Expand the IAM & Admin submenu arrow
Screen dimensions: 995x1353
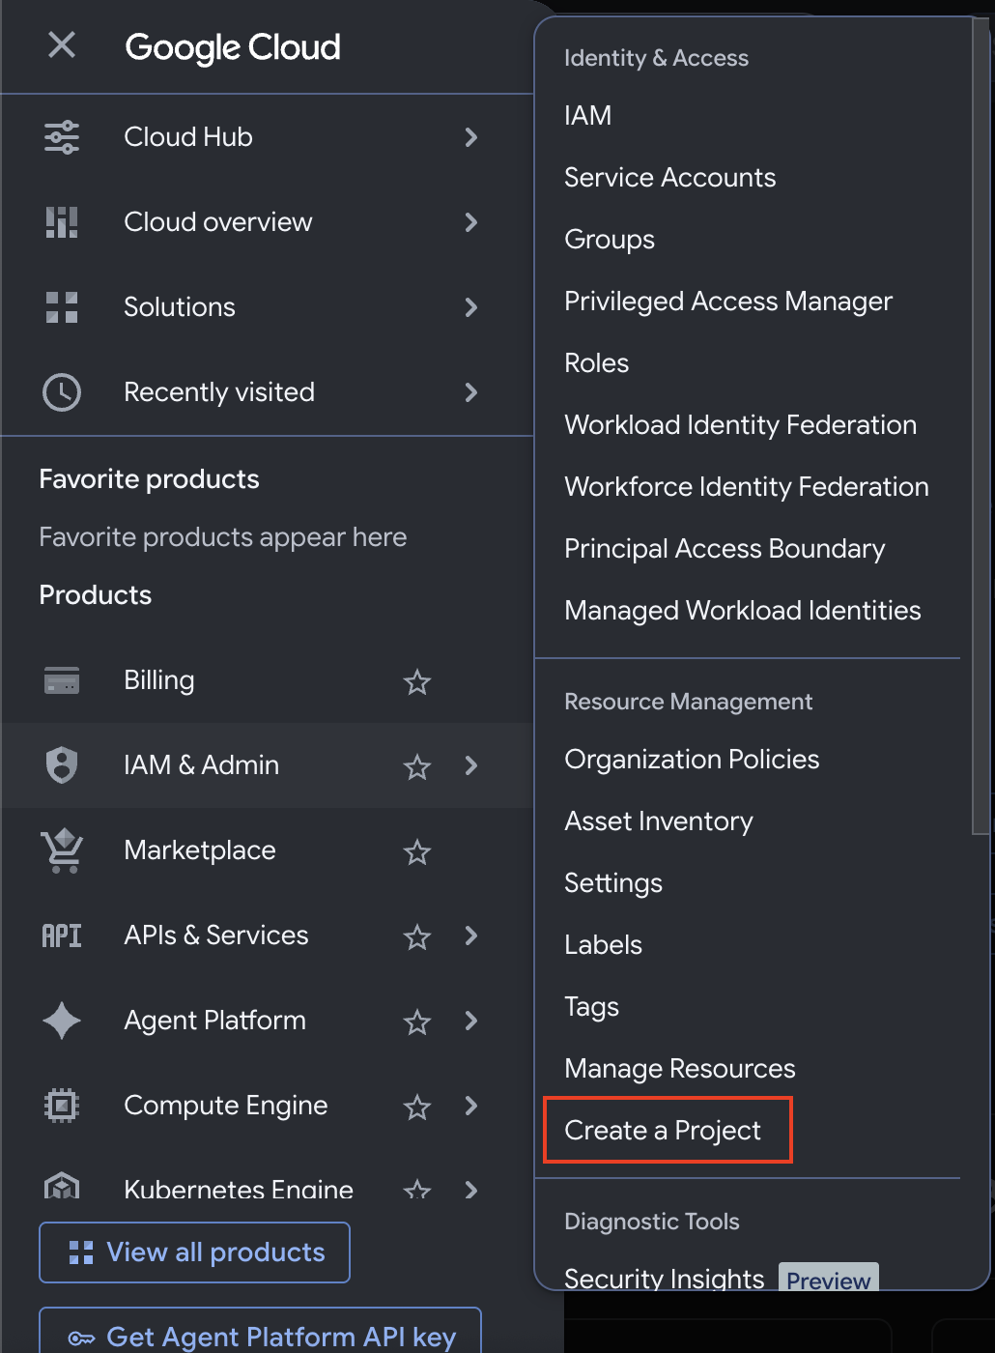(x=471, y=765)
